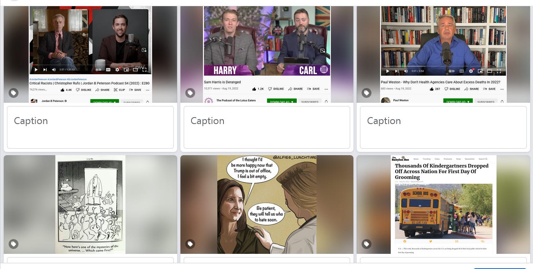This screenshot has width=533, height=269.
Task: Click the tag icon on Paul Weston photo
Action: pos(367,93)
